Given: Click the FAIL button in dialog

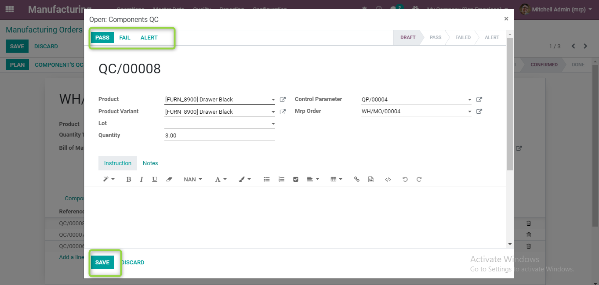Looking at the screenshot, I should pos(125,37).
